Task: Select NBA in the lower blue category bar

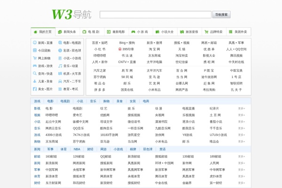Action: click(77, 149)
